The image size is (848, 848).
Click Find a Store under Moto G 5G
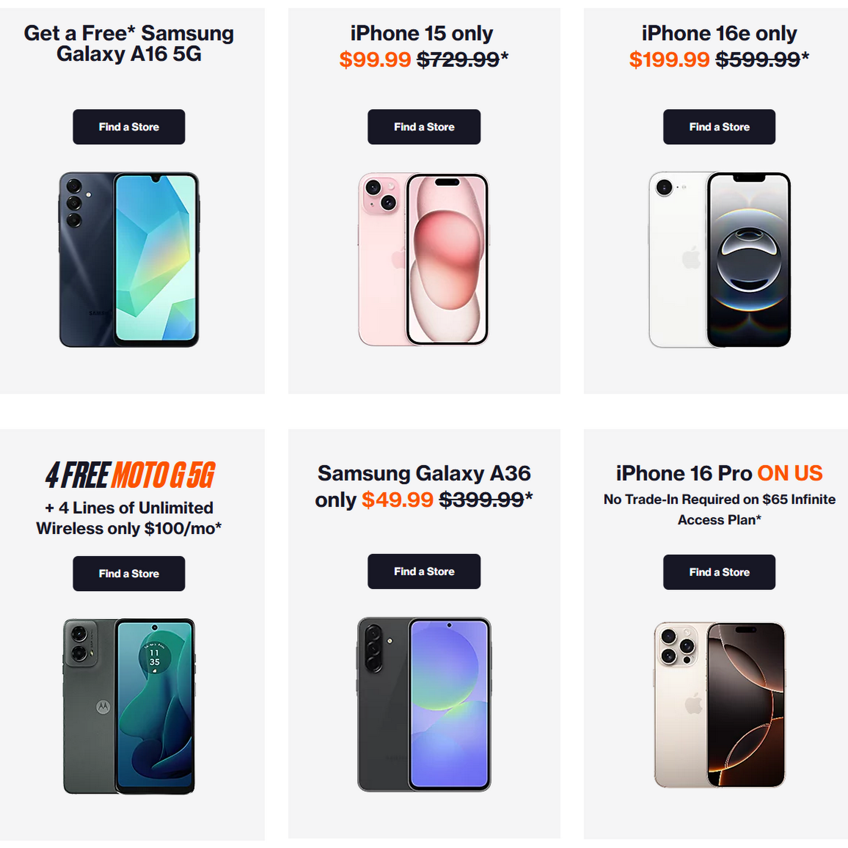tap(128, 574)
